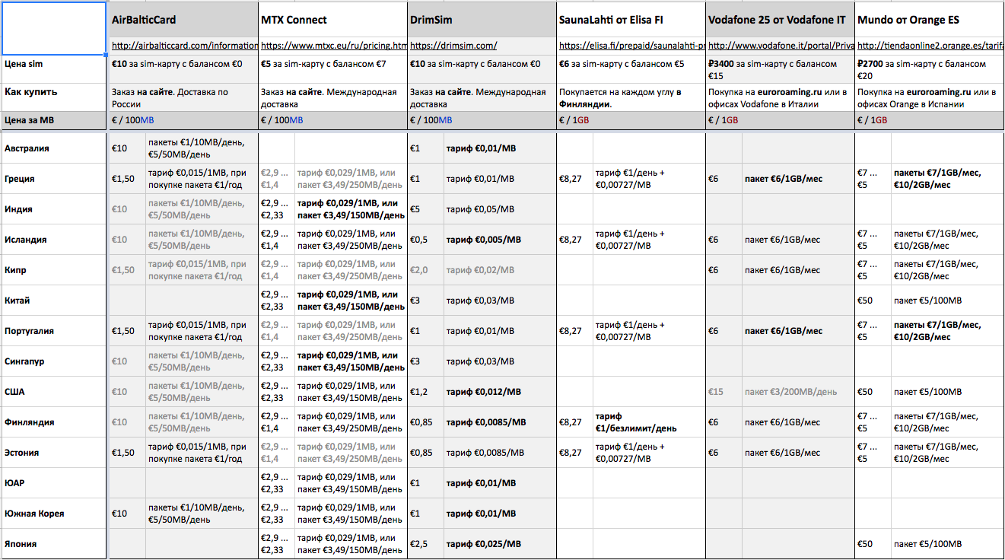Select the Южная Корея row label

tap(53, 514)
